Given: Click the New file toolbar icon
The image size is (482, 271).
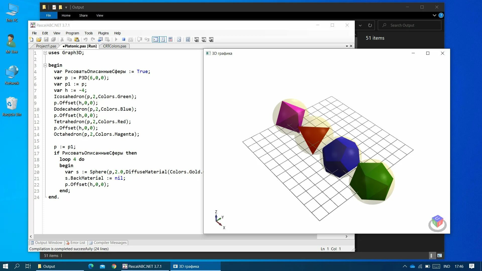Looking at the screenshot, I should pos(31,39).
